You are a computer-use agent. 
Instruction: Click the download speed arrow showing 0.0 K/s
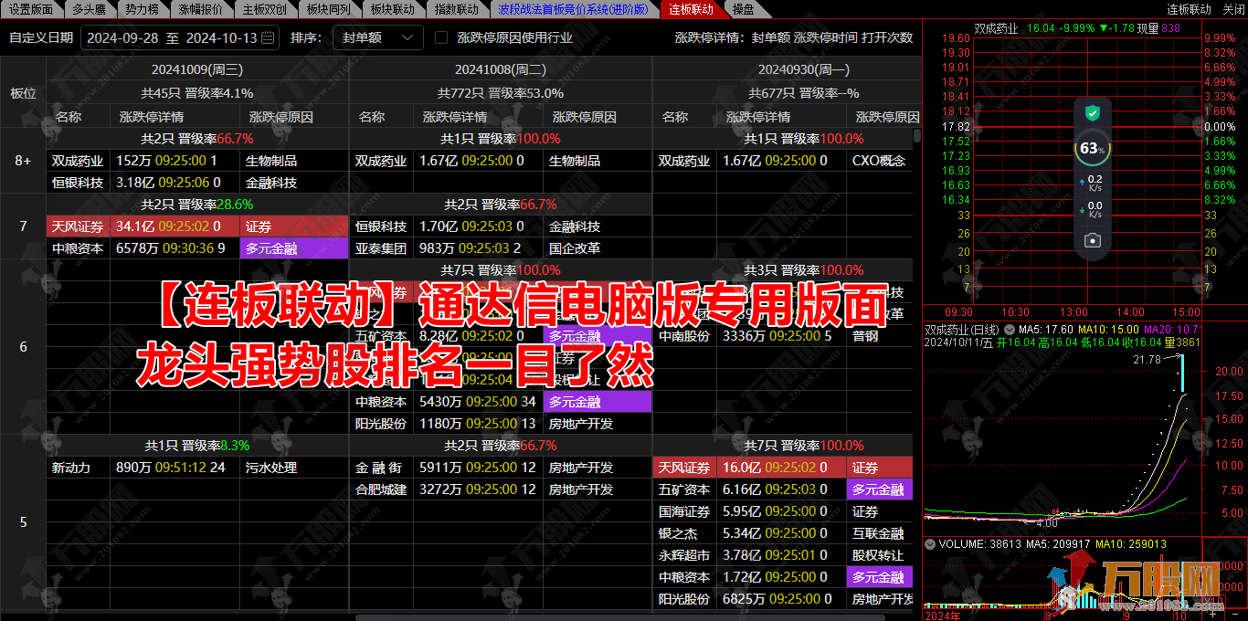(x=1083, y=209)
